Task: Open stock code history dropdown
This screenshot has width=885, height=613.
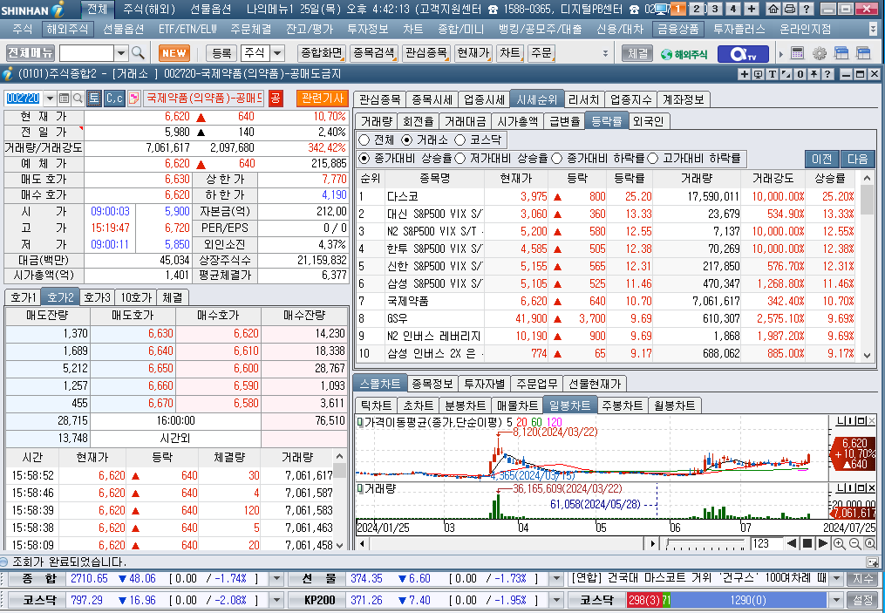Action: (x=50, y=99)
